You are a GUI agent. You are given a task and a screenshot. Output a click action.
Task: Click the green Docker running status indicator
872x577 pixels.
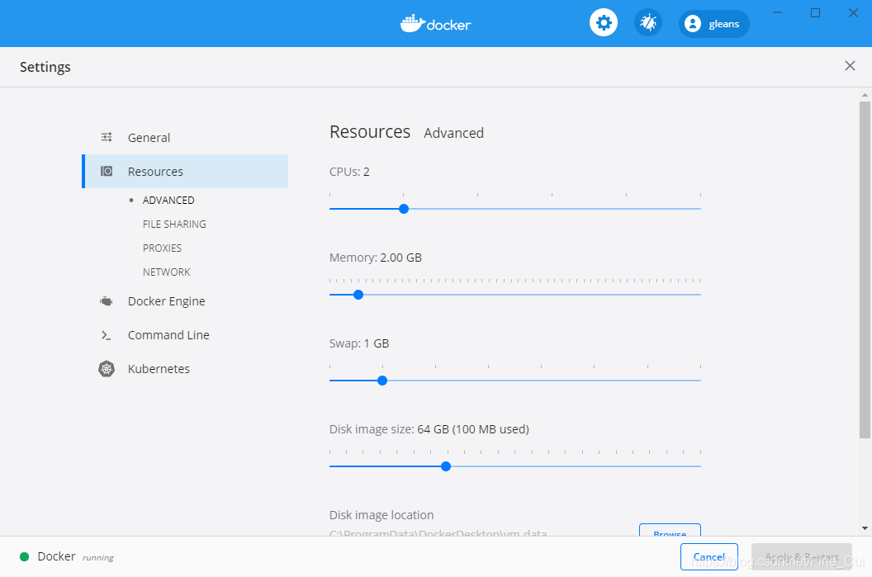coord(25,556)
